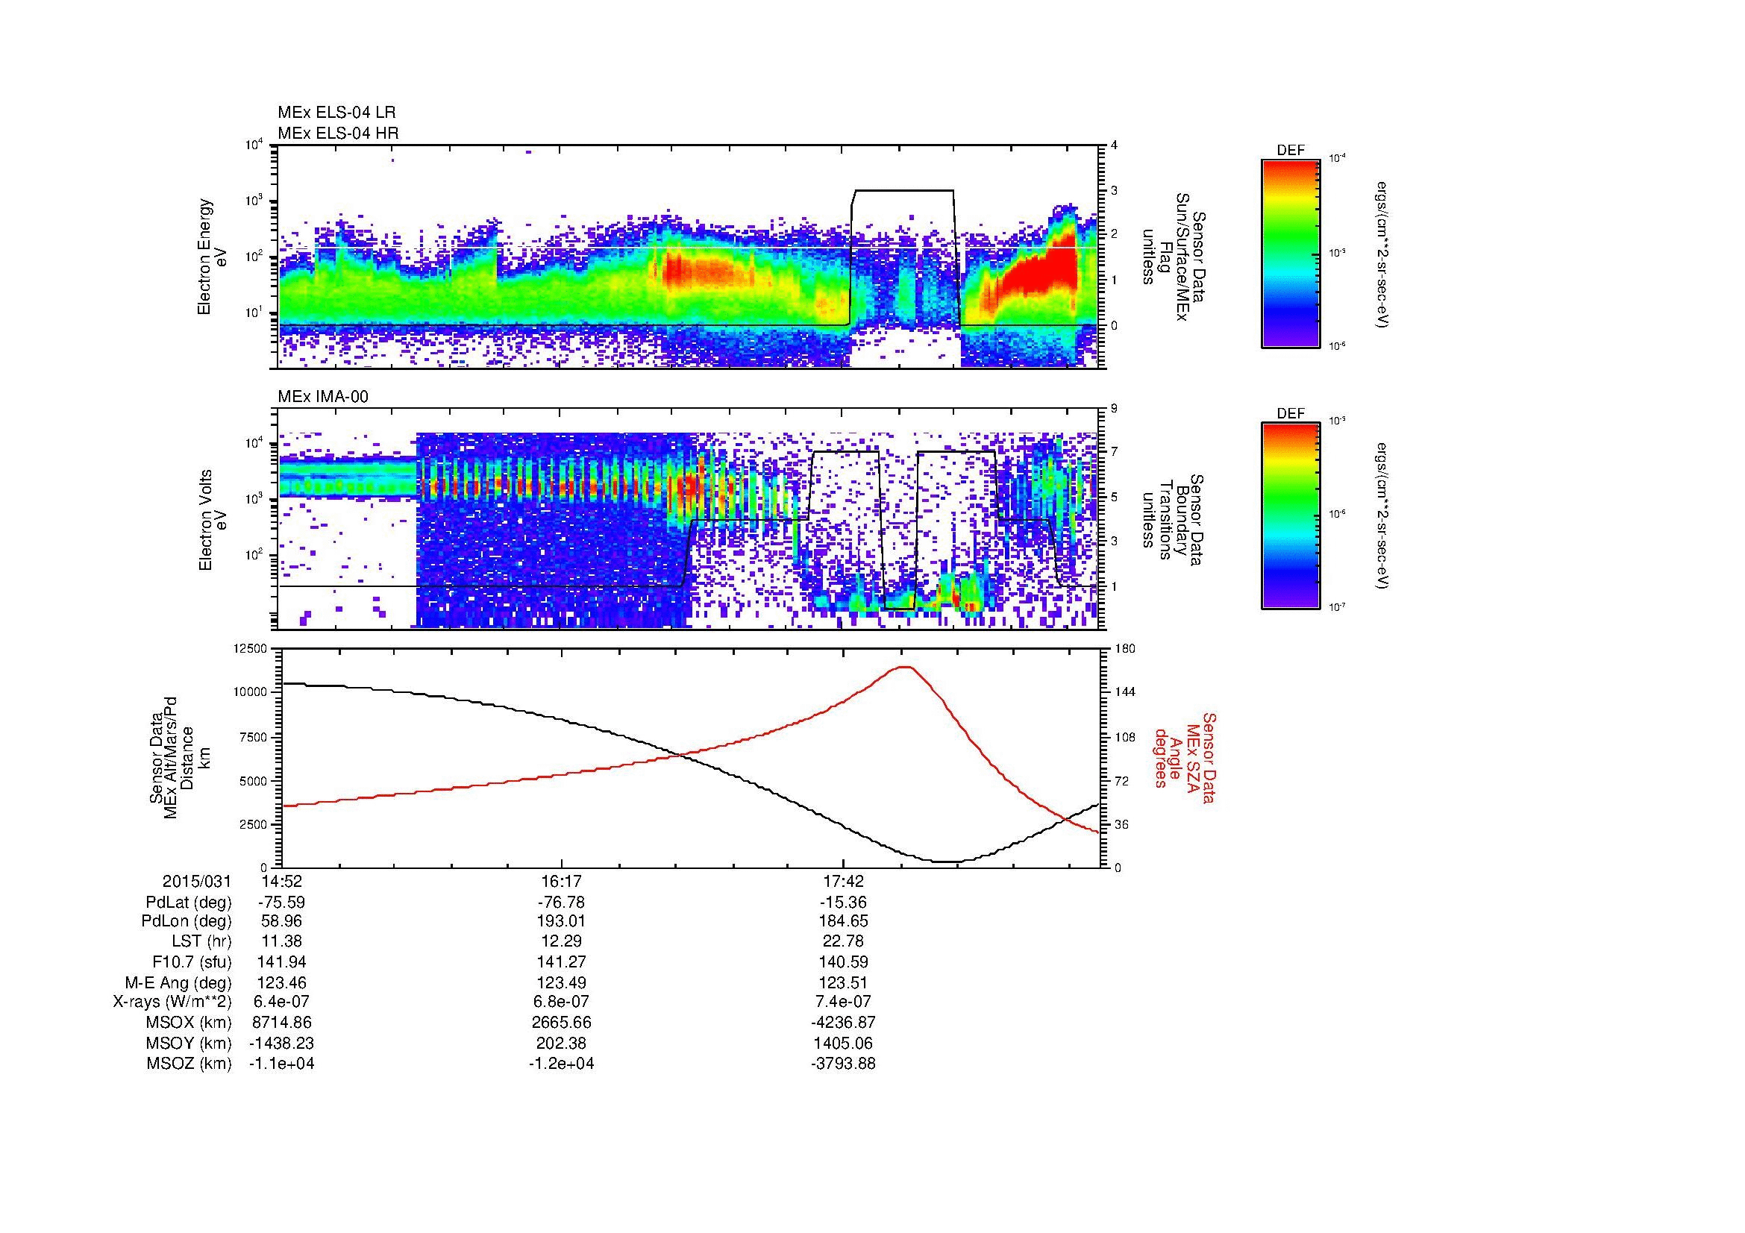
Task: Click the PdLon value '193.01'
Action: point(562,921)
